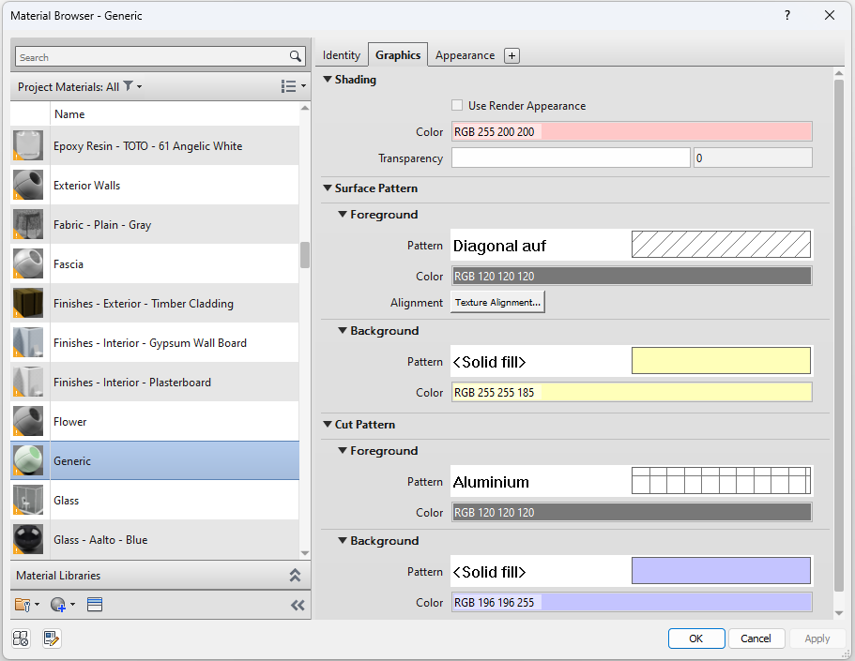Click the Material Libraries header bar
Viewport: 855px width, 661px height.
coord(160,576)
